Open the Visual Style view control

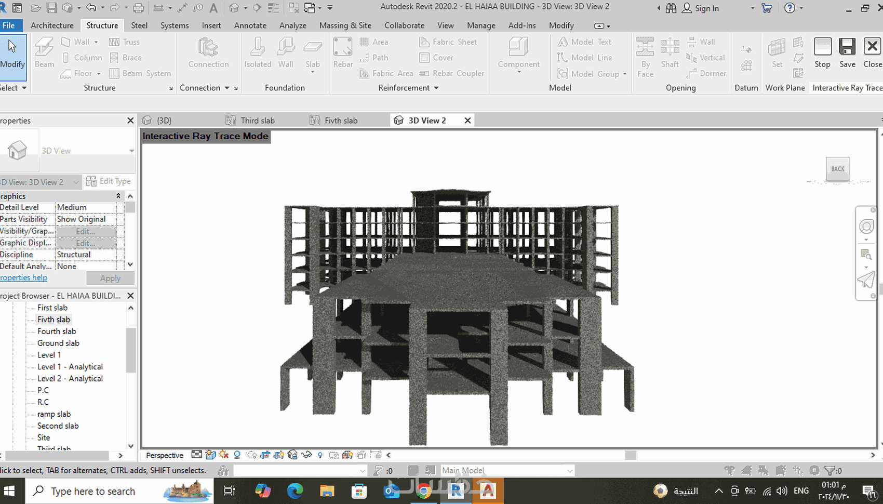coord(210,455)
